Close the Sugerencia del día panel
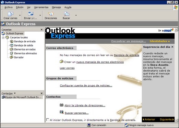The width and height of the screenshot is (179, 128). (172, 47)
